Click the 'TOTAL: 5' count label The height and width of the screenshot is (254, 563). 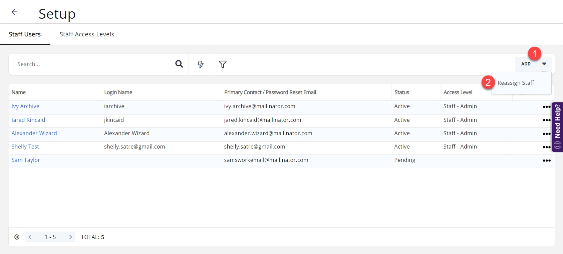pyautogui.click(x=92, y=237)
